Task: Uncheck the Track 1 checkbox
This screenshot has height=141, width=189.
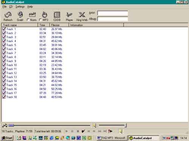Action: [x=4, y=29]
